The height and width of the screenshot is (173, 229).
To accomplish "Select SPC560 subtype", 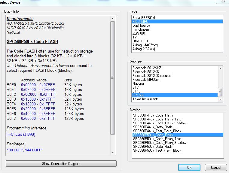I will tap(175, 95).
